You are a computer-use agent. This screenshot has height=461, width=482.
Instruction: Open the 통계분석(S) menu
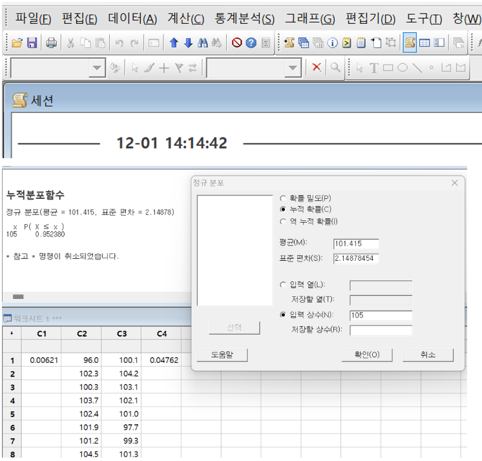pos(245,19)
